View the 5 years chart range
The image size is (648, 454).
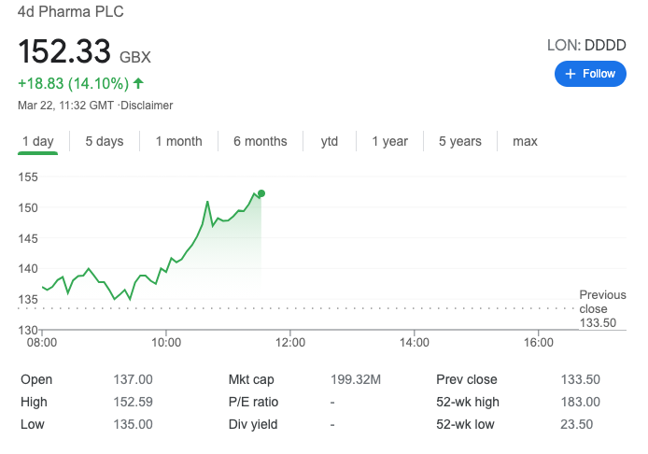click(460, 141)
